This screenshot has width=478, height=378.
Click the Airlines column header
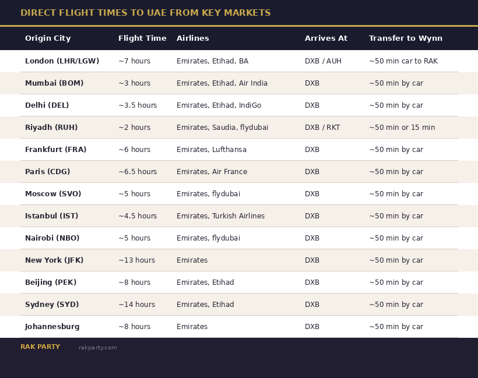[x=192, y=38]
